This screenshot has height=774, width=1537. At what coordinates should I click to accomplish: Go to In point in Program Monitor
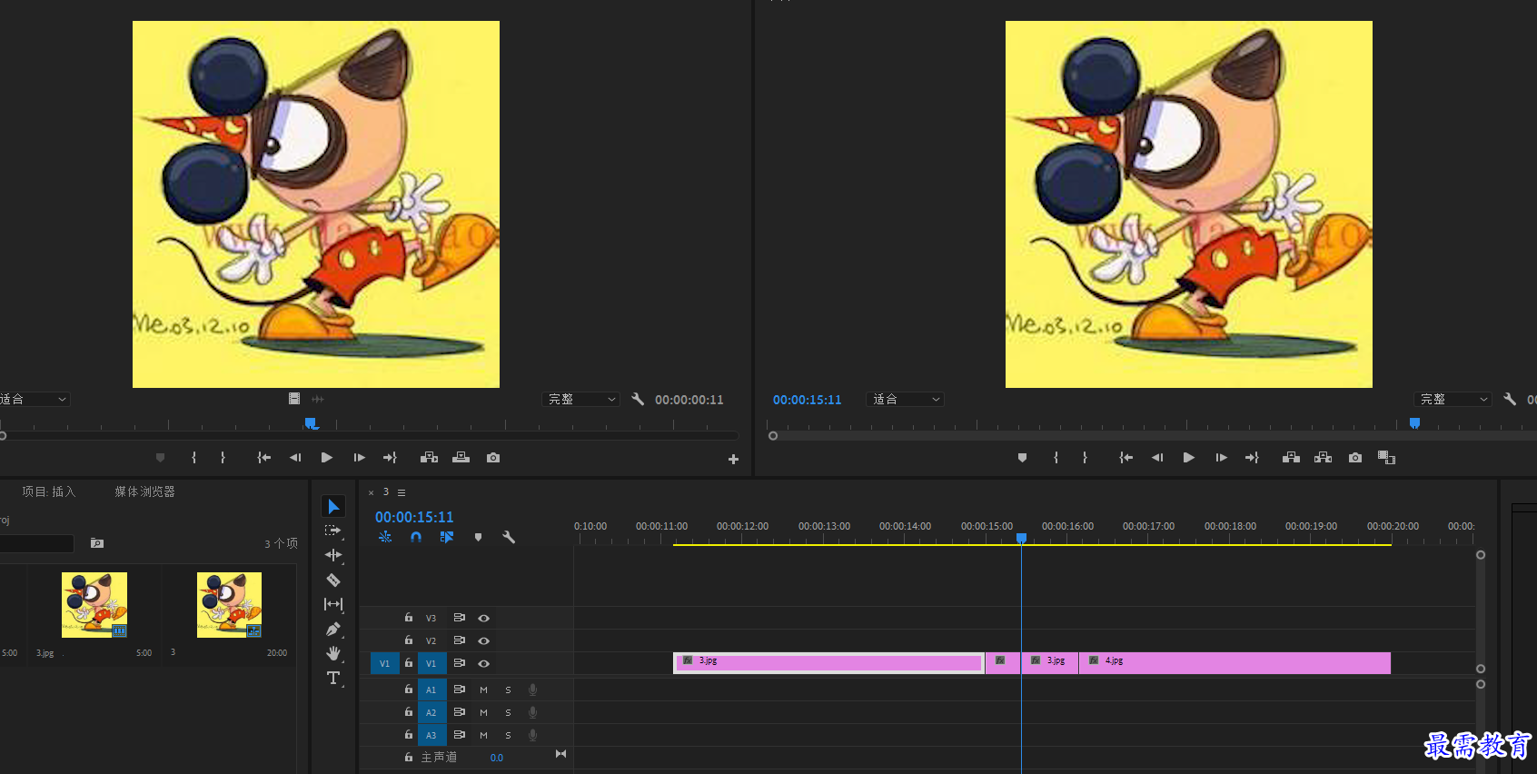(x=1126, y=458)
